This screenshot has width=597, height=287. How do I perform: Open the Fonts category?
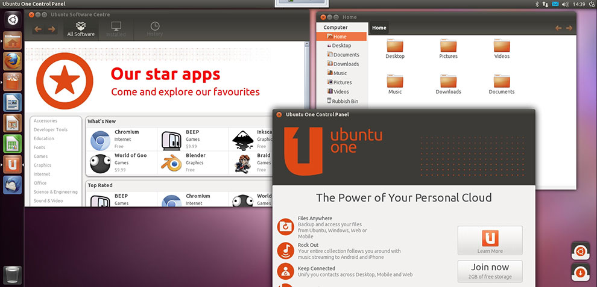pyautogui.click(x=39, y=147)
